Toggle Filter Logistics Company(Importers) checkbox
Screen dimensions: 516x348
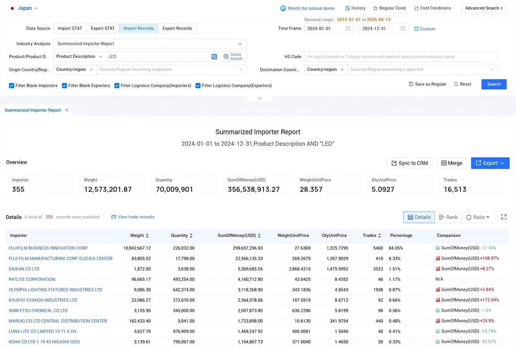point(117,86)
